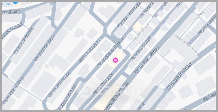Click the upper Via Damiano Chiesa label
This screenshot has height=112, width=218.
coord(45,48)
